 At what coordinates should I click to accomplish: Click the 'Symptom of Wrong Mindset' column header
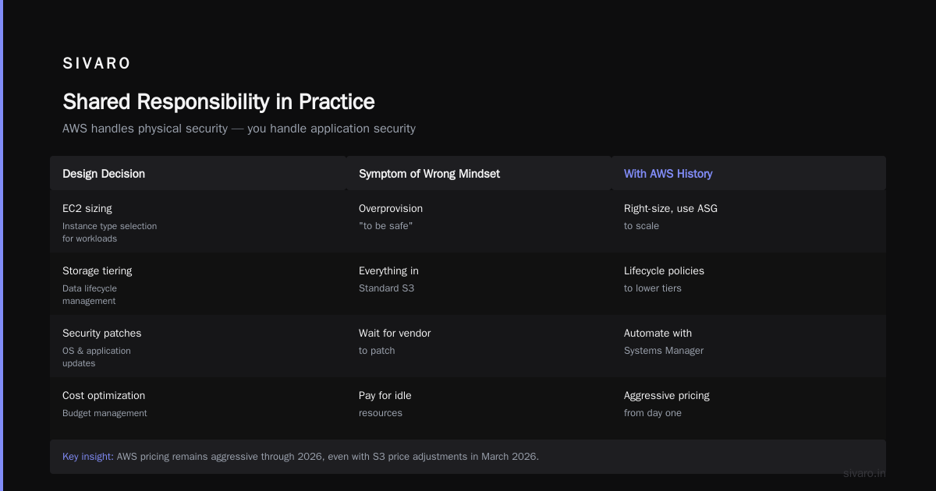coord(429,174)
